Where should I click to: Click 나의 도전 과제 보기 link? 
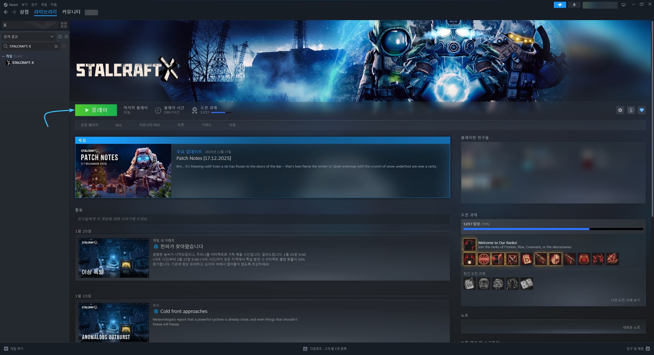click(625, 300)
